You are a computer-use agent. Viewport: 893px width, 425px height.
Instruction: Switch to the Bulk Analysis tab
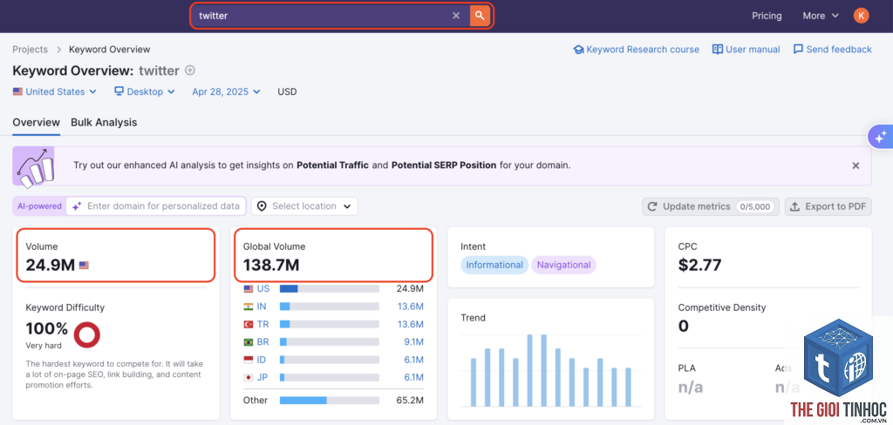104,122
